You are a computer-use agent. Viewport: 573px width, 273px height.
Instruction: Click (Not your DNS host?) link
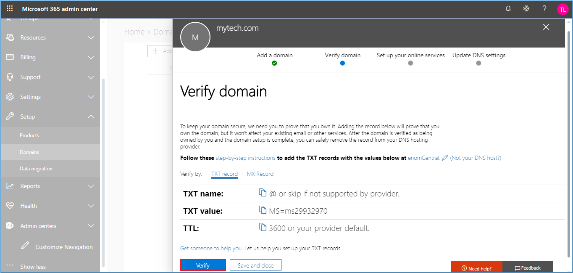(476, 158)
